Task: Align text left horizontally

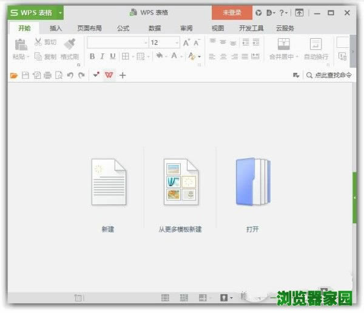Action: tap(212, 56)
